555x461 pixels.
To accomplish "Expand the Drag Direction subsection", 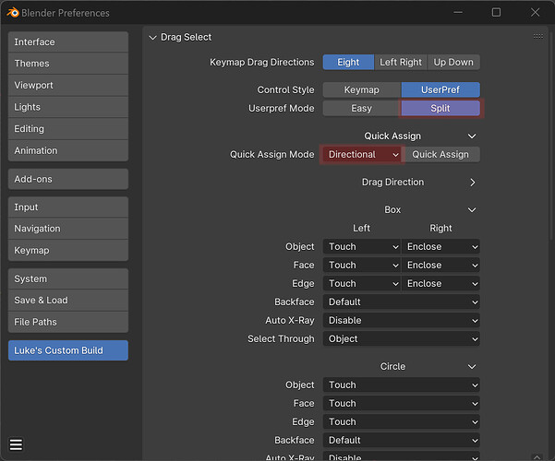I will [x=473, y=183].
